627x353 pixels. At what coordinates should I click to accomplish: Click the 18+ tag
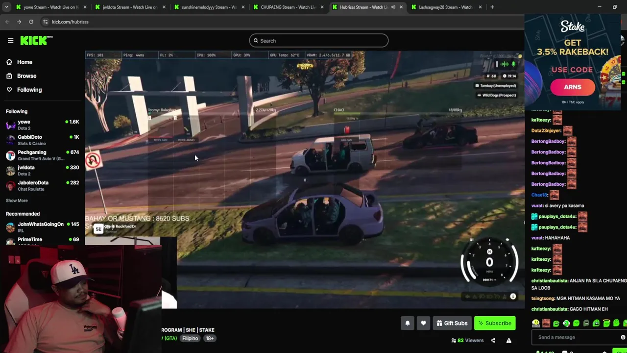[x=210, y=338]
